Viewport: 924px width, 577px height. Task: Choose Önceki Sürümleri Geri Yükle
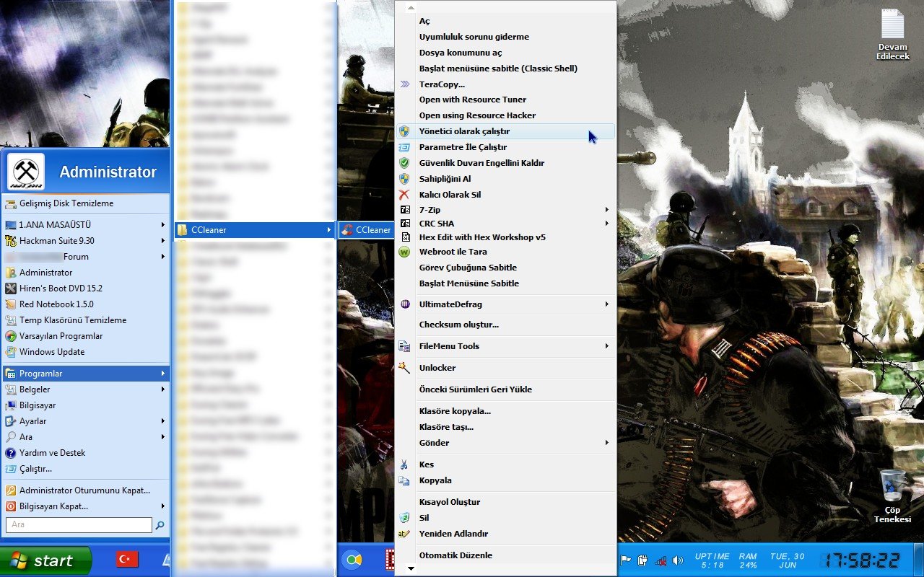[505, 389]
